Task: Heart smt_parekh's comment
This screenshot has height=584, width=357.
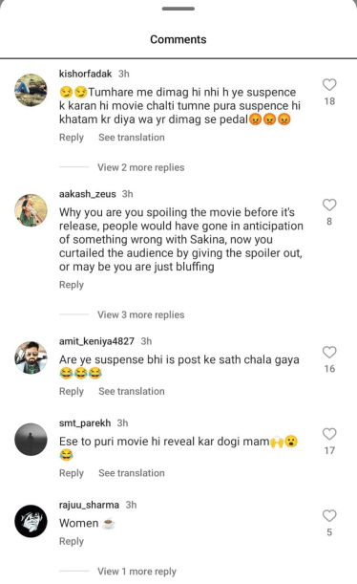Action: [329, 434]
